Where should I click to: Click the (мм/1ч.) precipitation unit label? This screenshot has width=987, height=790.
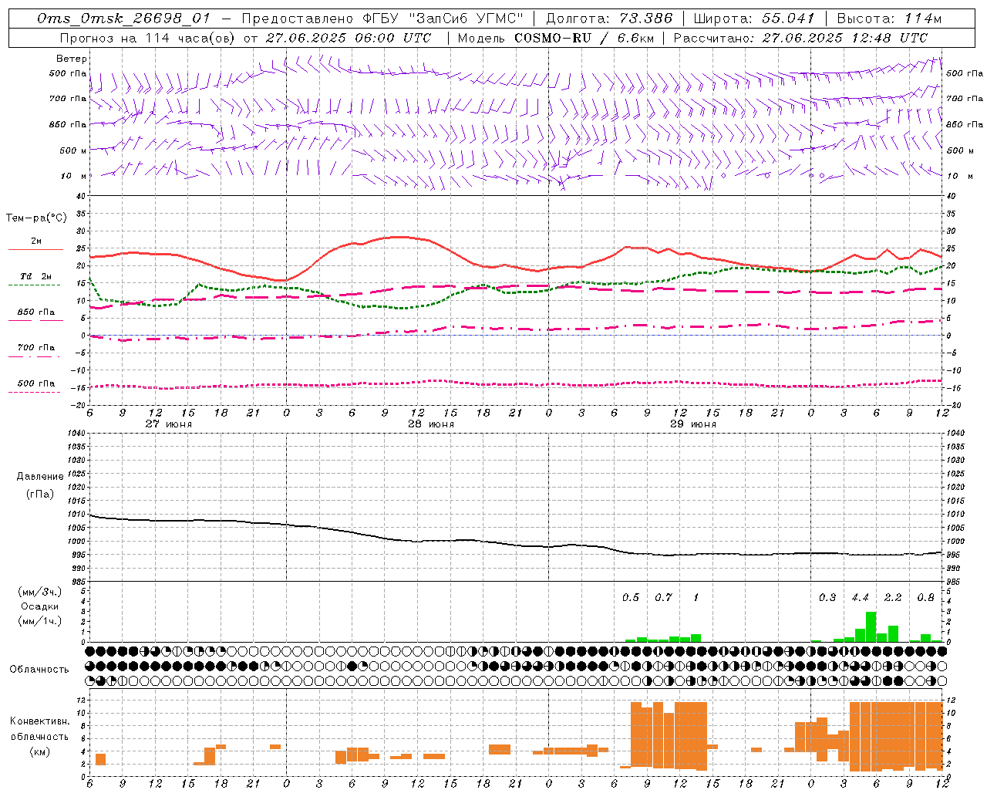pos(39,621)
